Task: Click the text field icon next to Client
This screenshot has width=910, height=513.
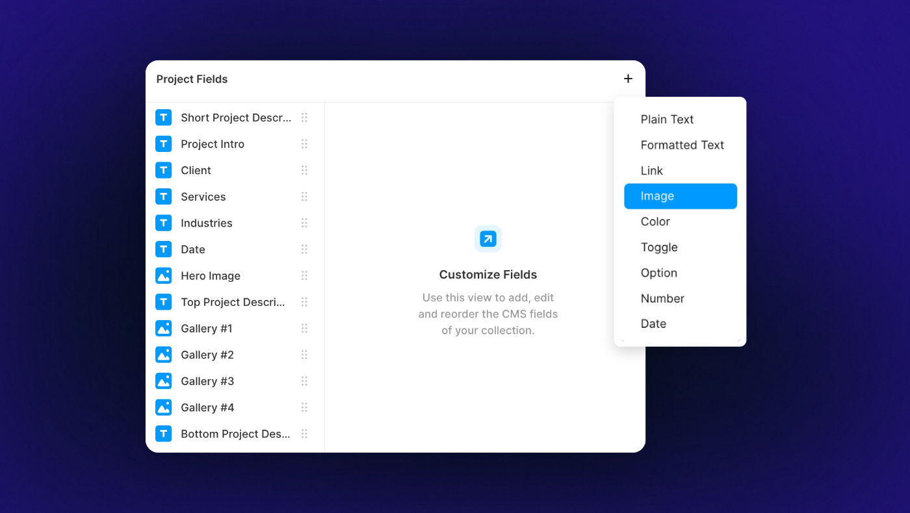Action: (x=163, y=170)
